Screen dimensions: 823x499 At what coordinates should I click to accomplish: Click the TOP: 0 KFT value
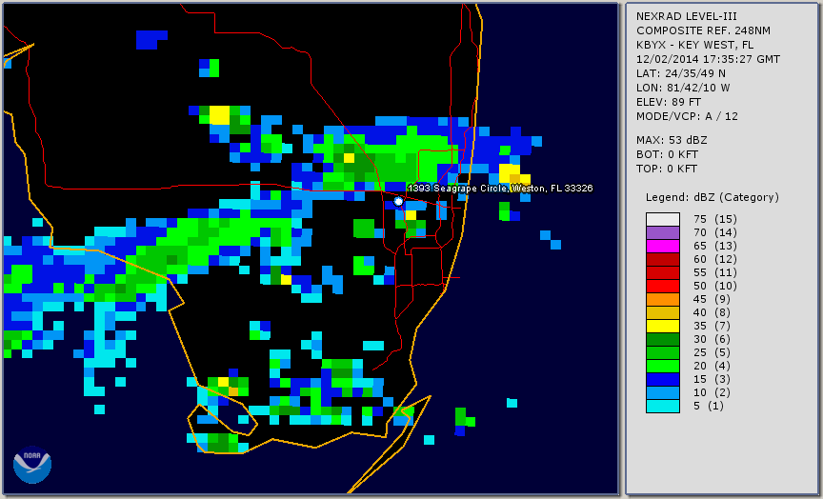coord(667,169)
